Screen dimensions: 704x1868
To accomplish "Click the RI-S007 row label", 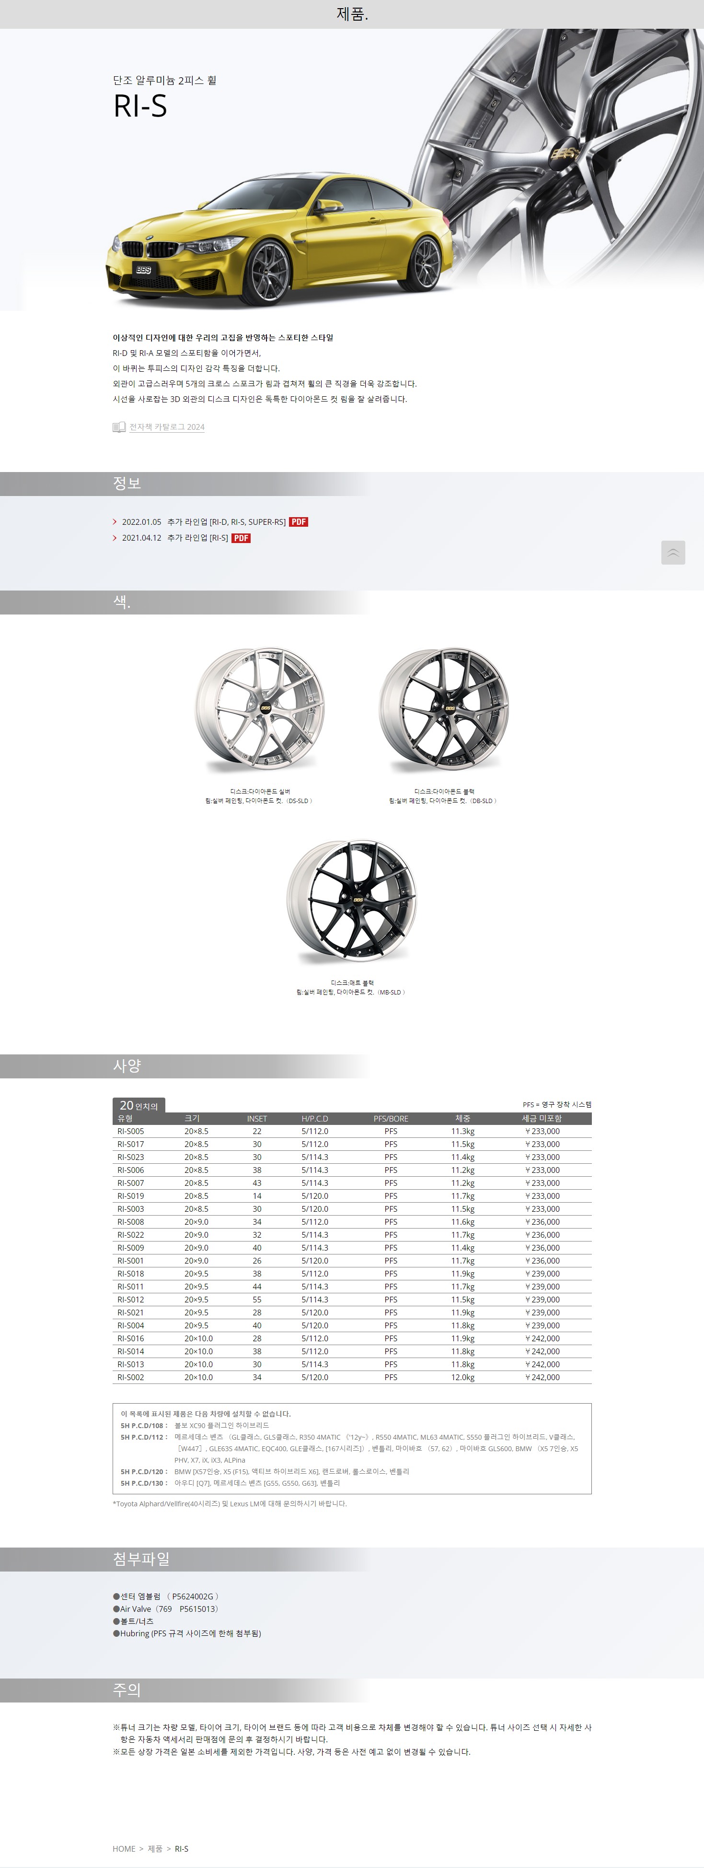I will pyautogui.click(x=130, y=1183).
